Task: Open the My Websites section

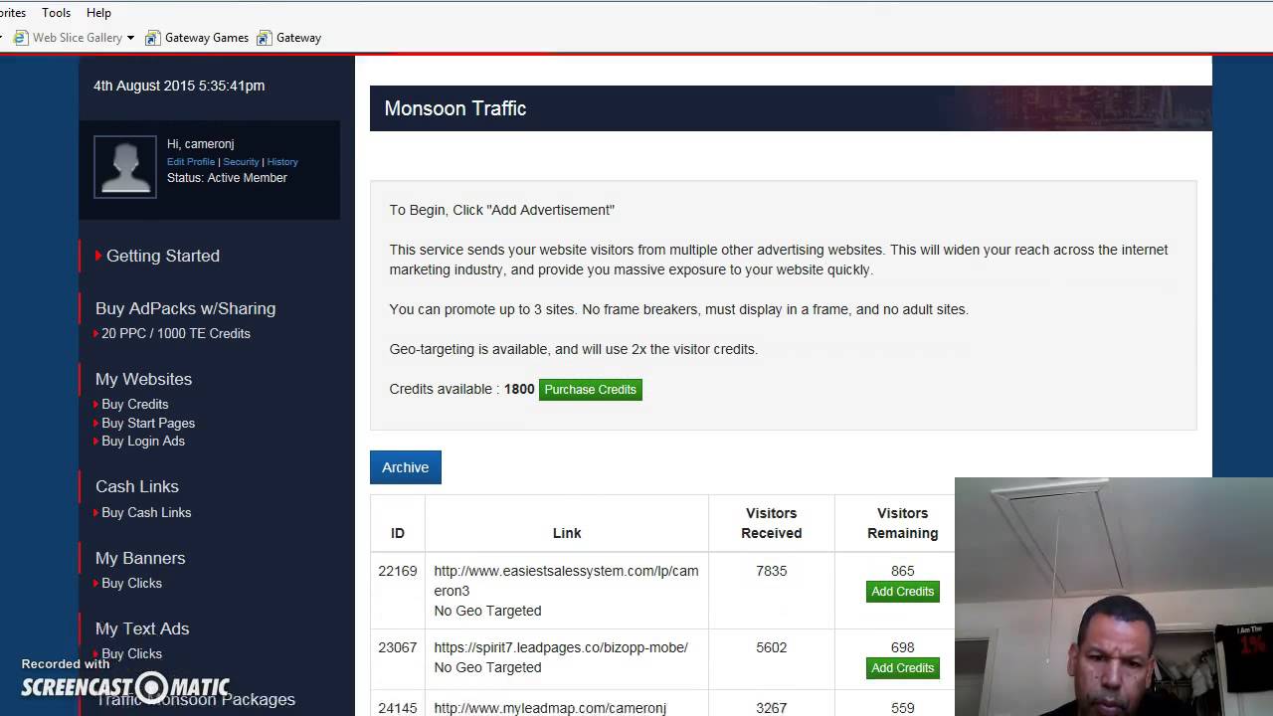Action: 143,379
